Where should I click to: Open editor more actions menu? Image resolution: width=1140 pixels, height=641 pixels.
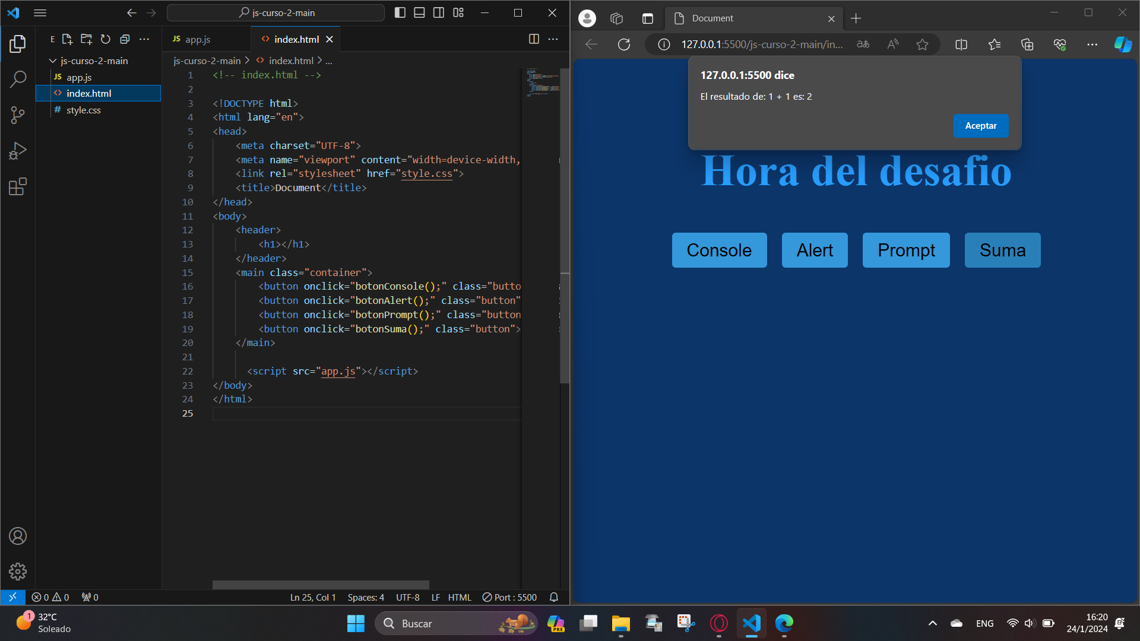point(553,39)
